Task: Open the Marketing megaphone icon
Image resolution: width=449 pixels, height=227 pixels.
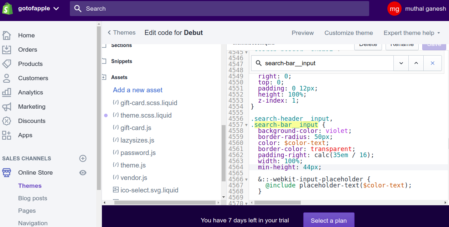Action: 6,107
